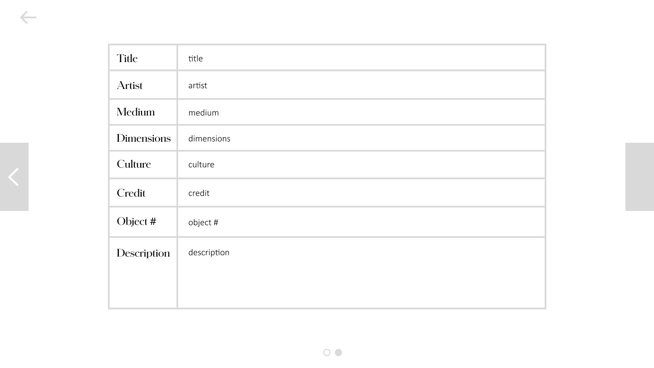This screenshot has height=368, width=654.
Task: Click the title value field
Action: click(361, 58)
